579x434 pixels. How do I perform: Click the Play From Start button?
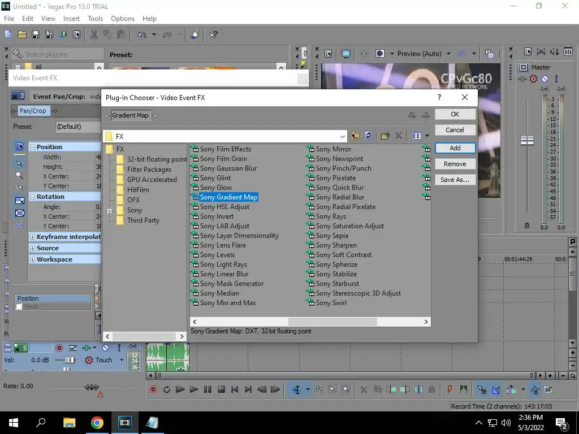[180, 389]
